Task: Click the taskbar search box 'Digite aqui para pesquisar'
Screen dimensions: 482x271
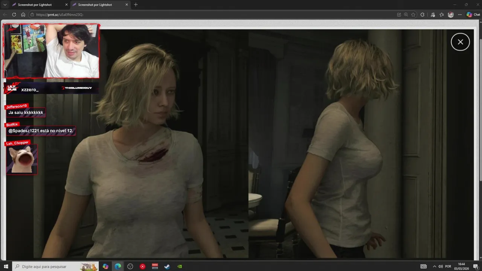Action: (55, 266)
